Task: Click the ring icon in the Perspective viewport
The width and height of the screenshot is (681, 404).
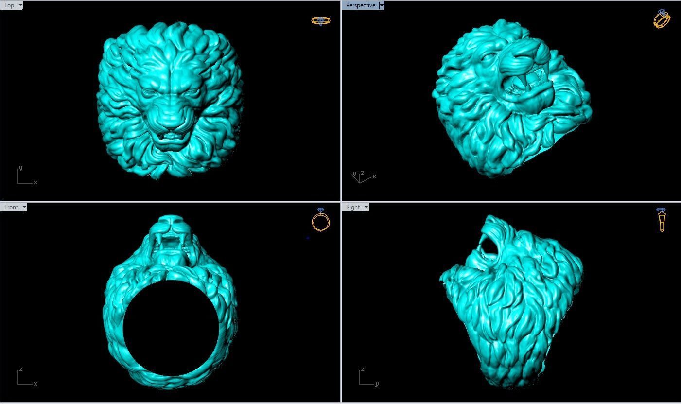Action: tap(662, 18)
